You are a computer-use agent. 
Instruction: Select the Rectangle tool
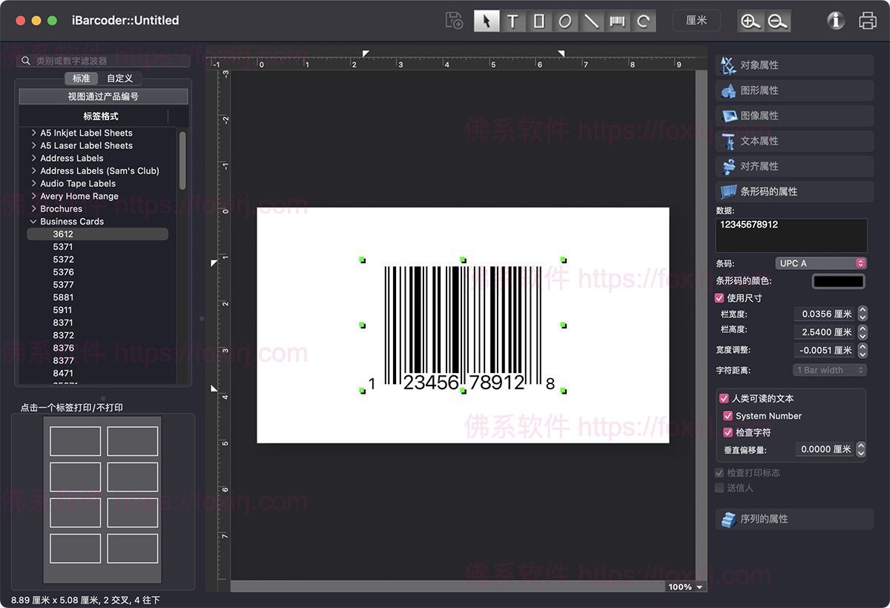[x=538, y=20]
